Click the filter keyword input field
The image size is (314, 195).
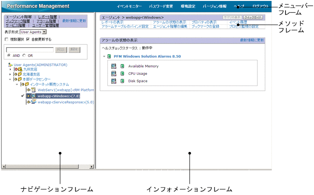pos(30,50)
